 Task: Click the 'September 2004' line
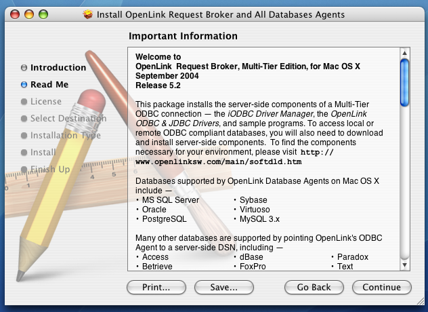(167, 76)
